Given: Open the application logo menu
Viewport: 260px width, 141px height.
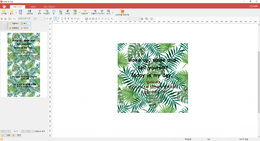Looking at the screenshot, I should coord(4,7).
